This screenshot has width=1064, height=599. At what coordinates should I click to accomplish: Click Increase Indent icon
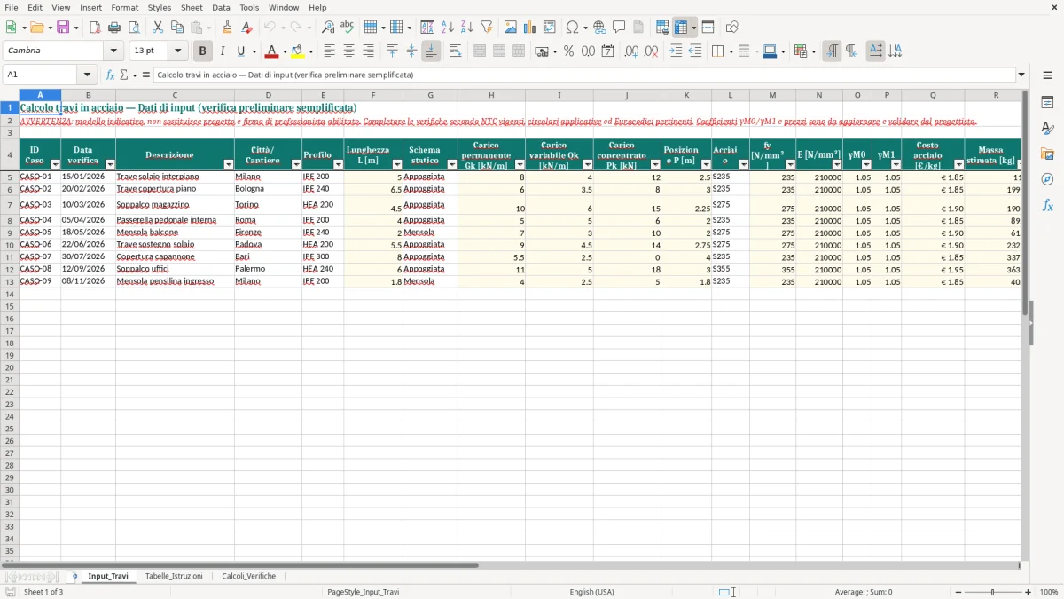(676, 51)
